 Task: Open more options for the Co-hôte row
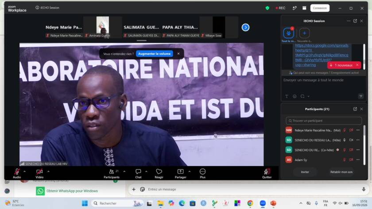click(x=358, y=150)
